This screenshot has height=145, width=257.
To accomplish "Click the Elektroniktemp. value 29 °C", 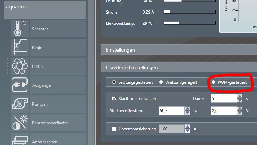I will tap(148, 23).
